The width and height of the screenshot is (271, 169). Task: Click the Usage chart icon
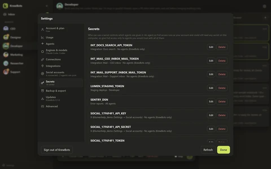pos(43,37)
